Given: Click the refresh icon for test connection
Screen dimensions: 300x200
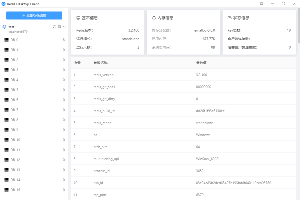Looking at the screenshot, I should pyautogui.click(x=54, y=27).
